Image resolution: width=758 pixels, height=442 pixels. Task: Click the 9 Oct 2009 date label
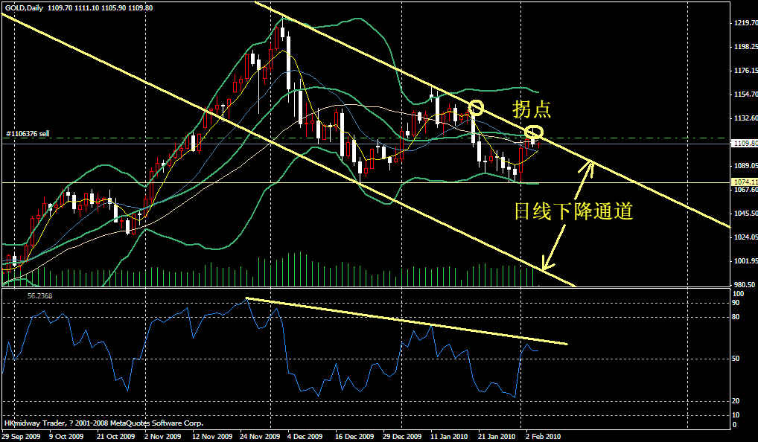[x=66, y=436]
